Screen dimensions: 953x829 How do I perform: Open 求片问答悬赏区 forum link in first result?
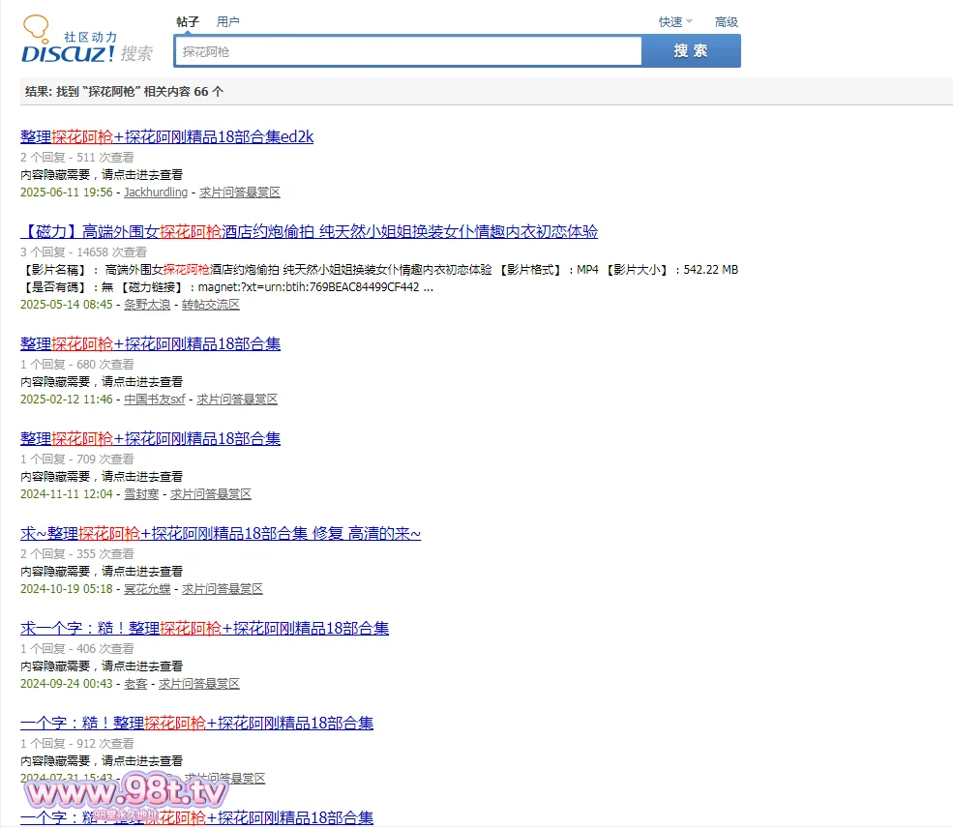coord(240,192)
